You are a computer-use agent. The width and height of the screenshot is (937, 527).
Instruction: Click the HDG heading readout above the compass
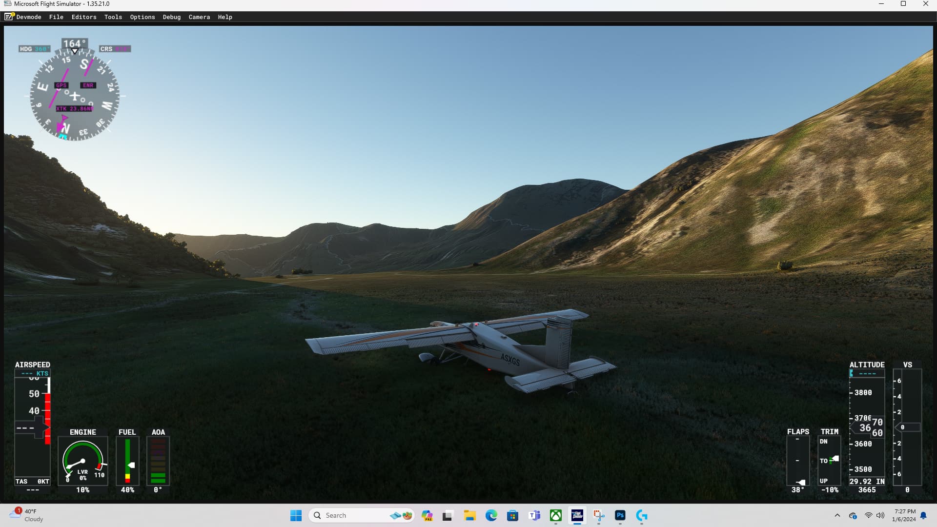coord(34,49)
